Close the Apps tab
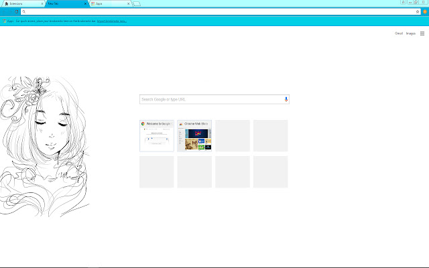 128,4
